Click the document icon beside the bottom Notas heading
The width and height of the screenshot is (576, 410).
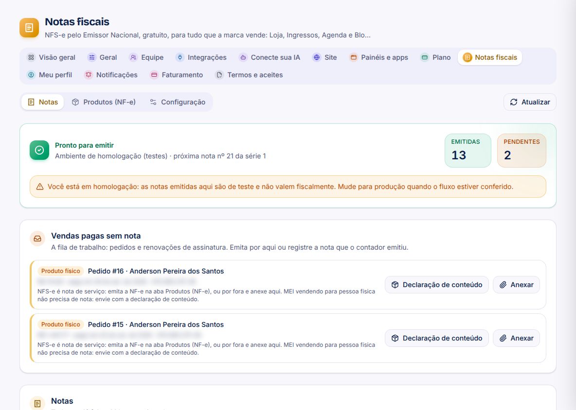click(37, 403)
